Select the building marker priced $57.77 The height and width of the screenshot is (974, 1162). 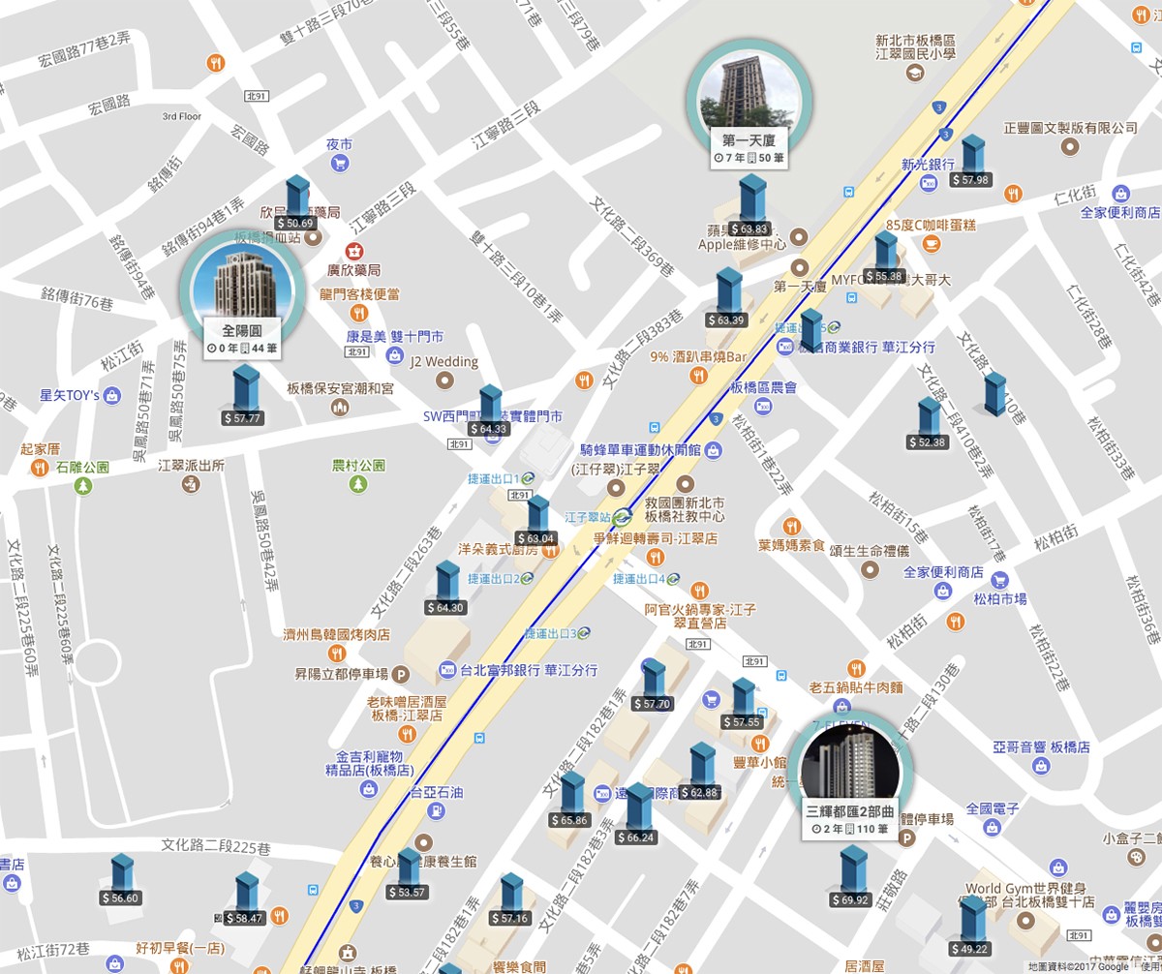(x=242, y=397)
